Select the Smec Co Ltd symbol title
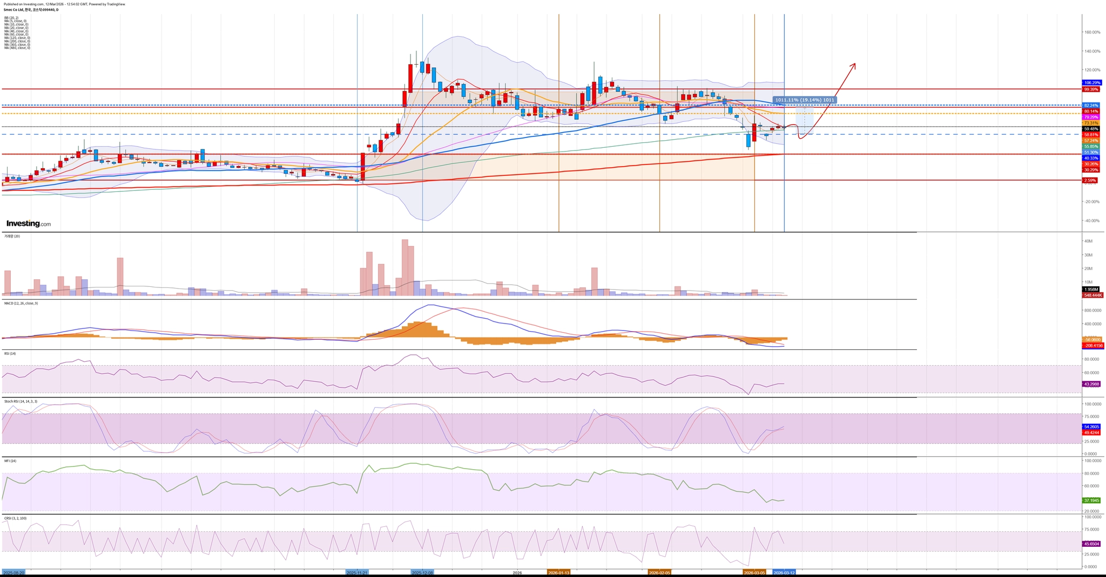The height and width of the screenshot is (577, 1106). tap(31, 10)
